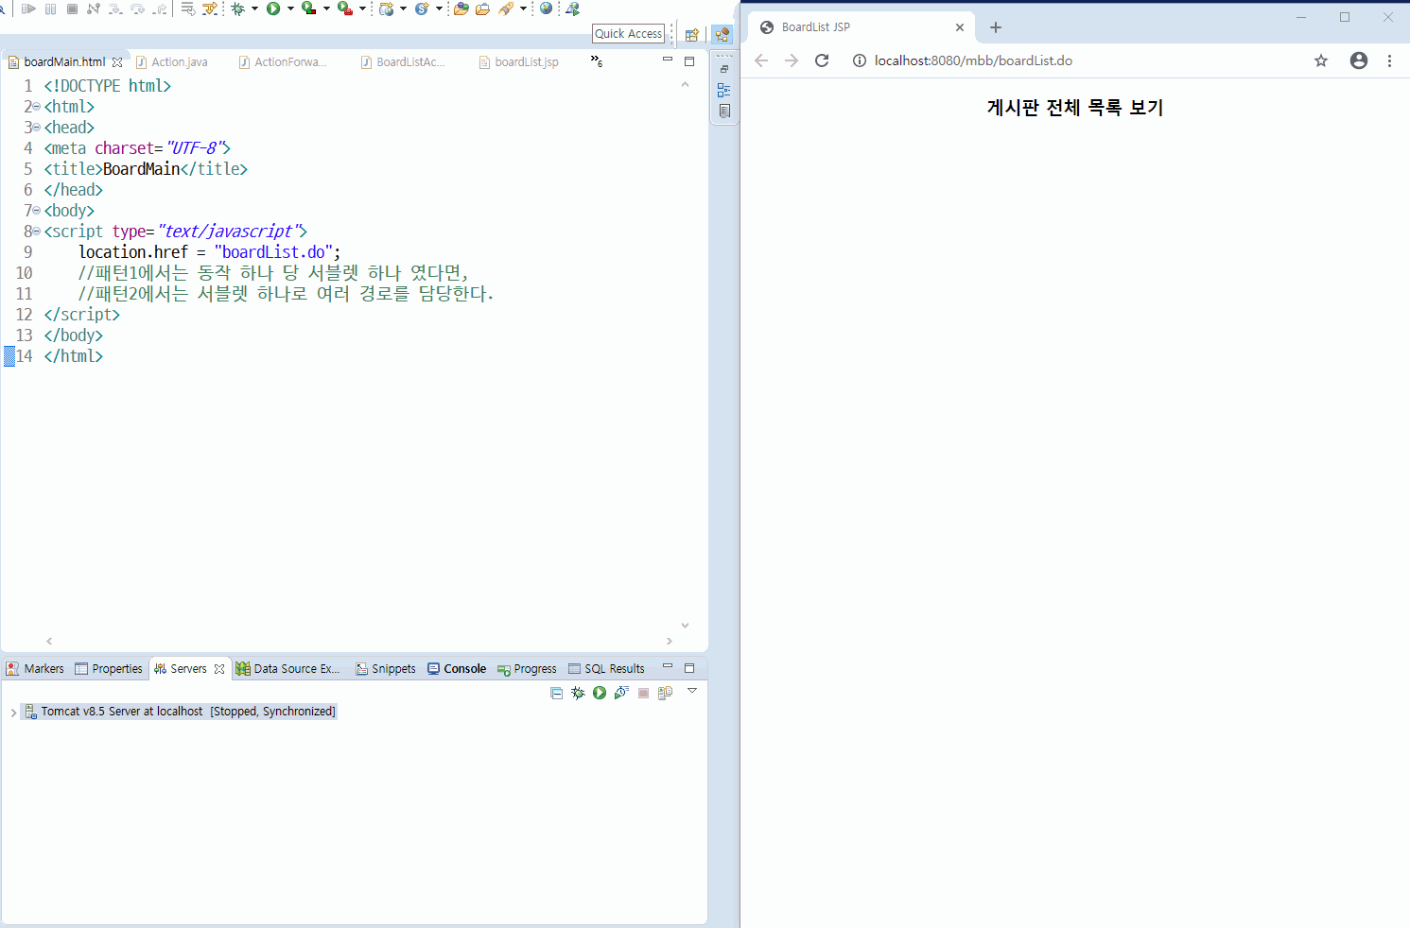Image resolution: width=1410 pixels, height=928 pixels.
Task: Switch to the boardList.jsp editor tab
Action: pyautogui.click(x=519, y=61)
